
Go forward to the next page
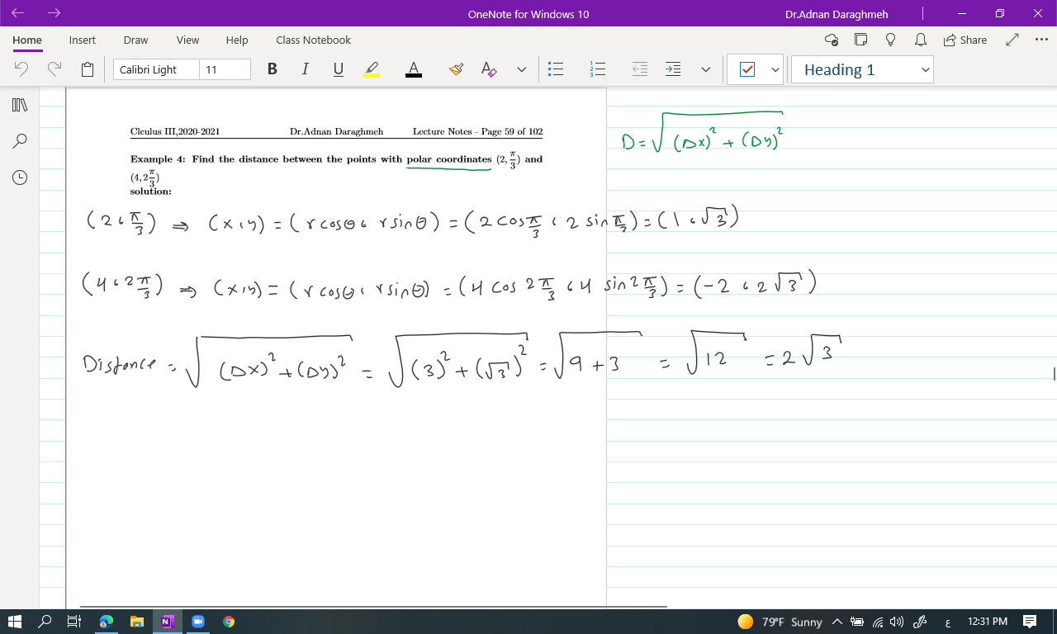click(55, 13)
